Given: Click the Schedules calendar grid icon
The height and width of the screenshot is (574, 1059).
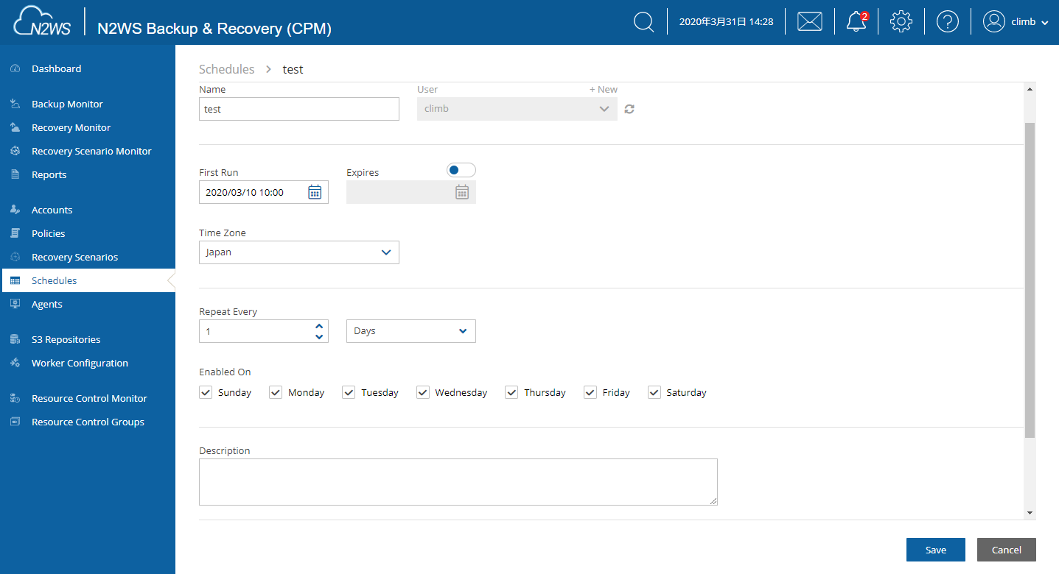Looking at the screenshot, I should coord(15,280).
